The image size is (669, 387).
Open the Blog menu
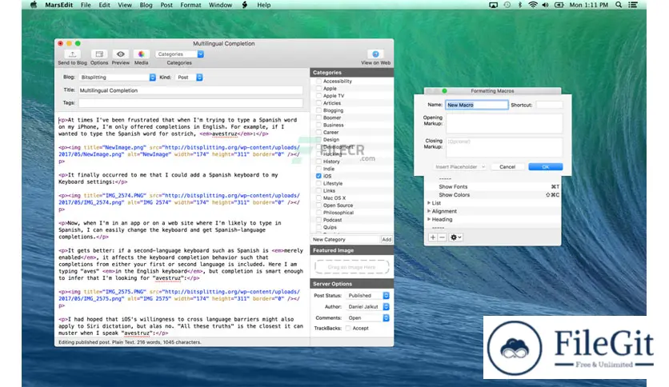[x=146, y=5]
